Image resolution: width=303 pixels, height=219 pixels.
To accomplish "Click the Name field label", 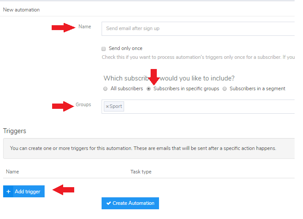I will click(85, 27).
